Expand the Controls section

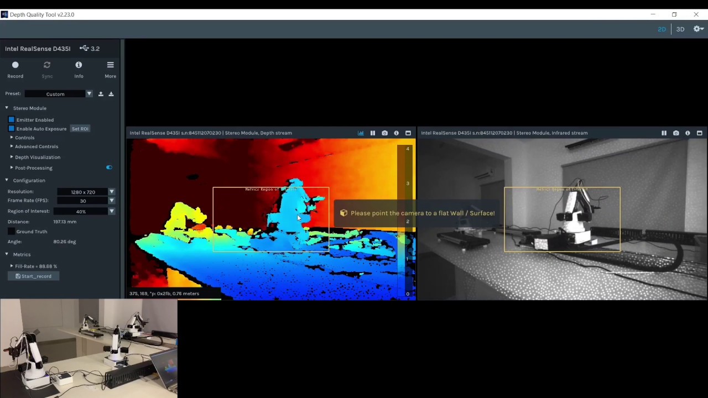click(x=12, y=138)
